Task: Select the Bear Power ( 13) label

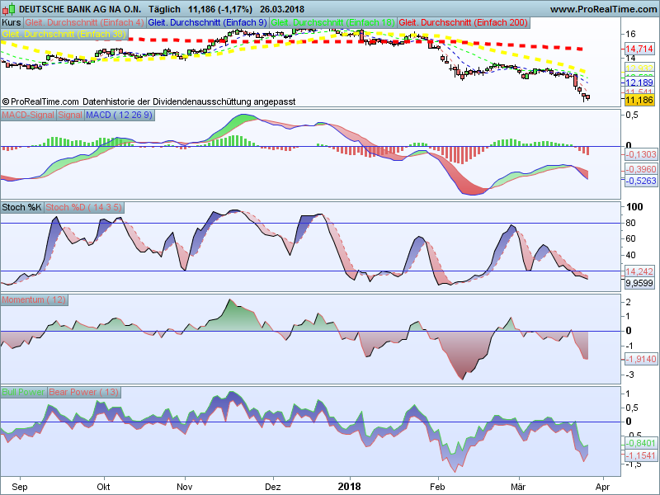Action: (x=84, y=393)
